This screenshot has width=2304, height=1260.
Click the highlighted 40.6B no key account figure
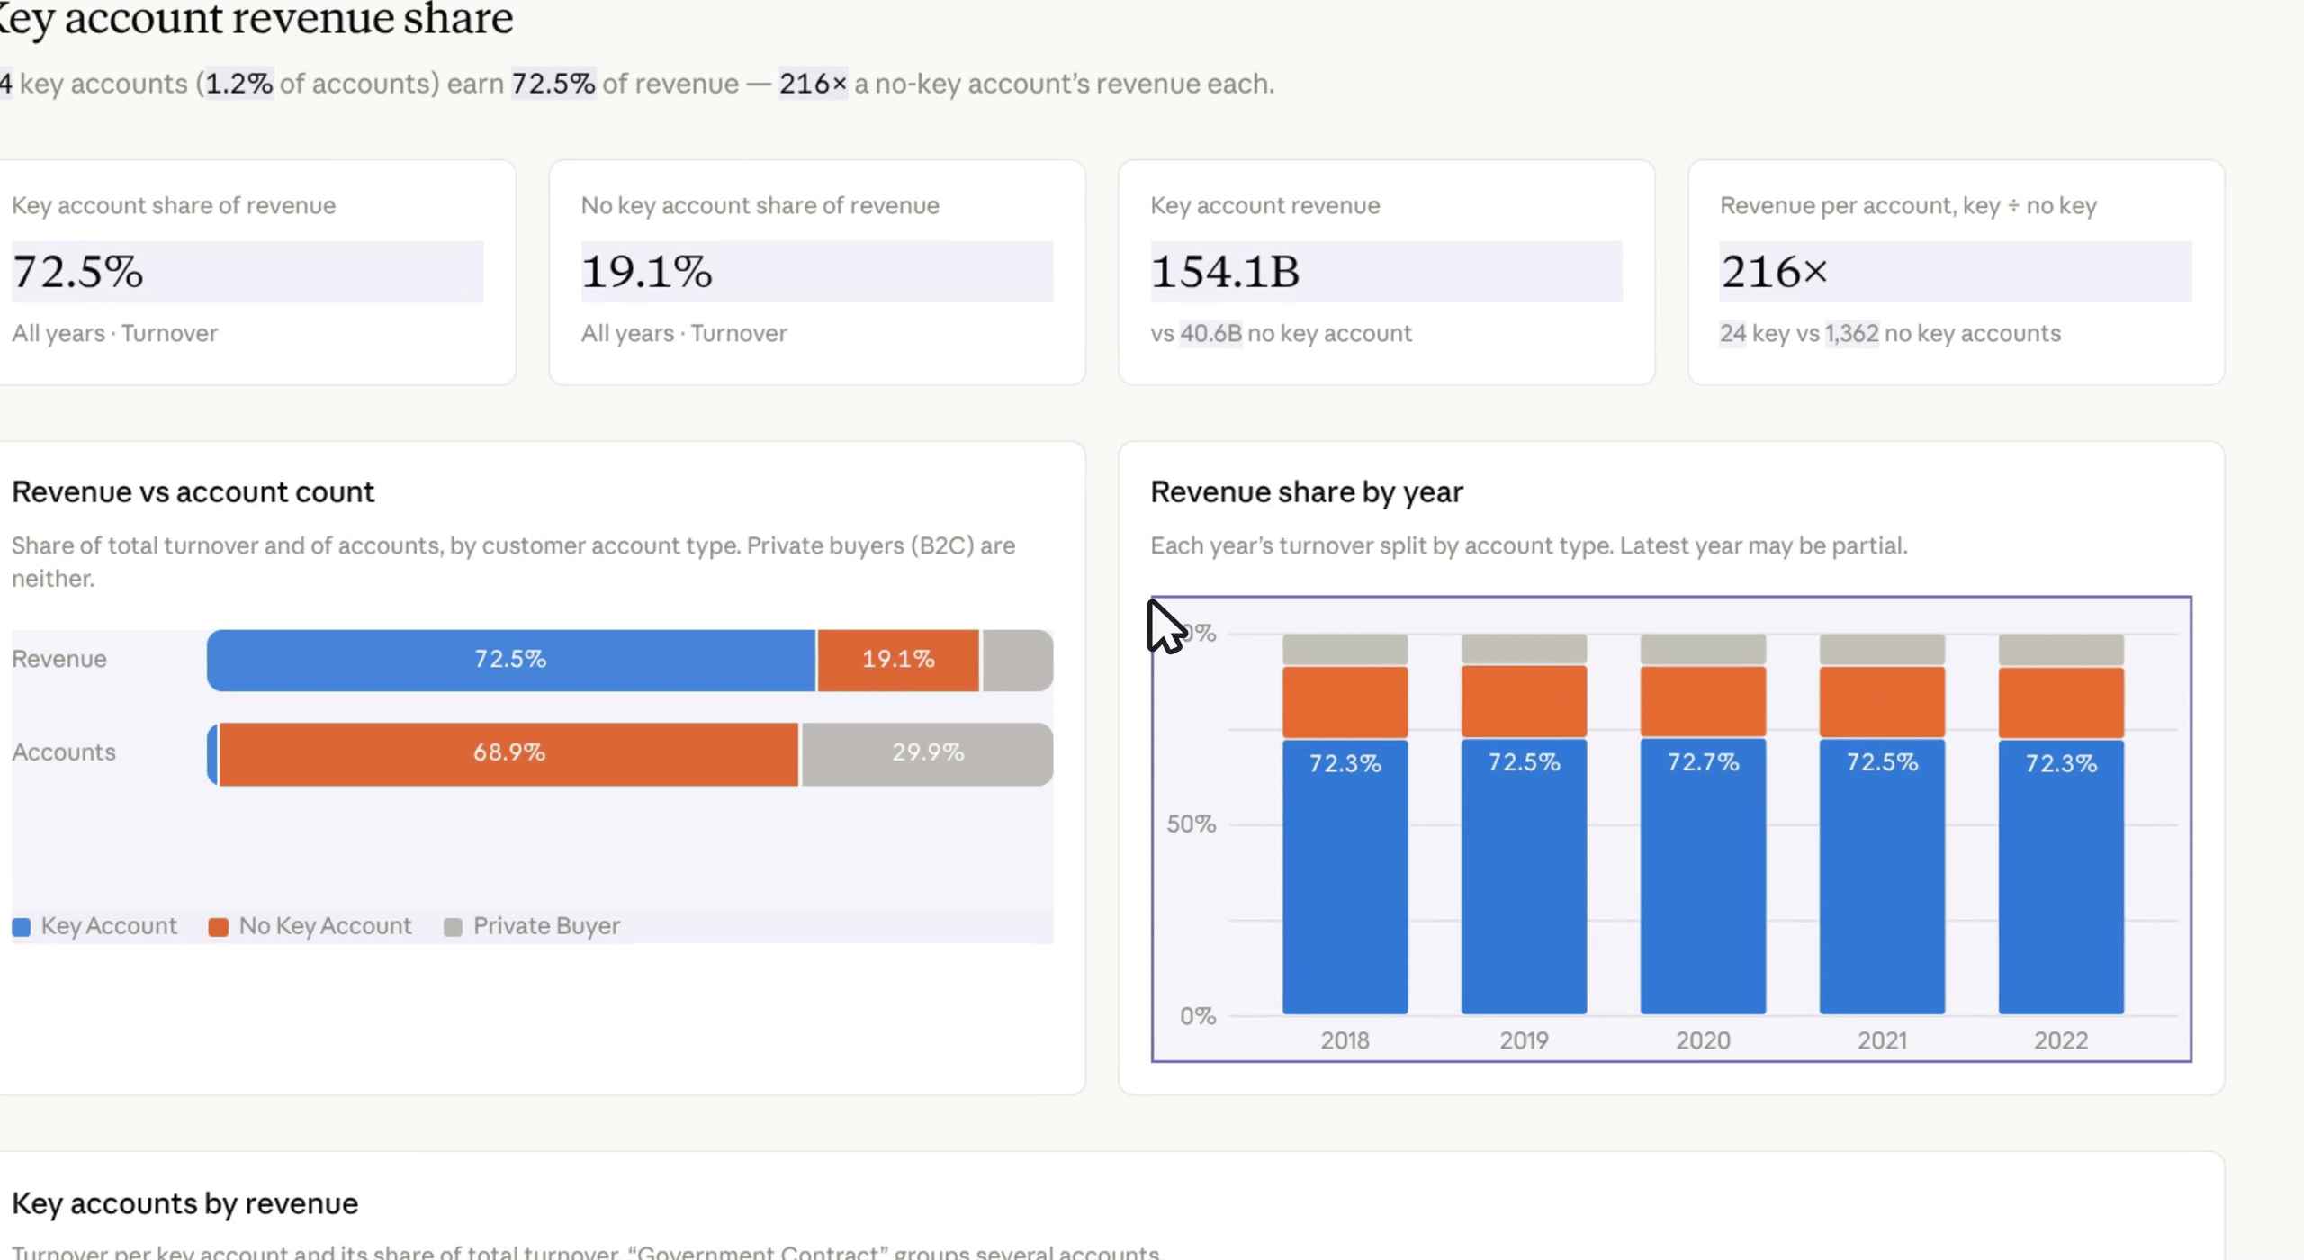tap(1210, 334)
